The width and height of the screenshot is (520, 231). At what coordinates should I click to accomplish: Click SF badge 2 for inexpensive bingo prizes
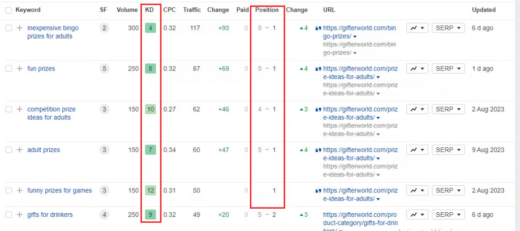coord(104,28)
